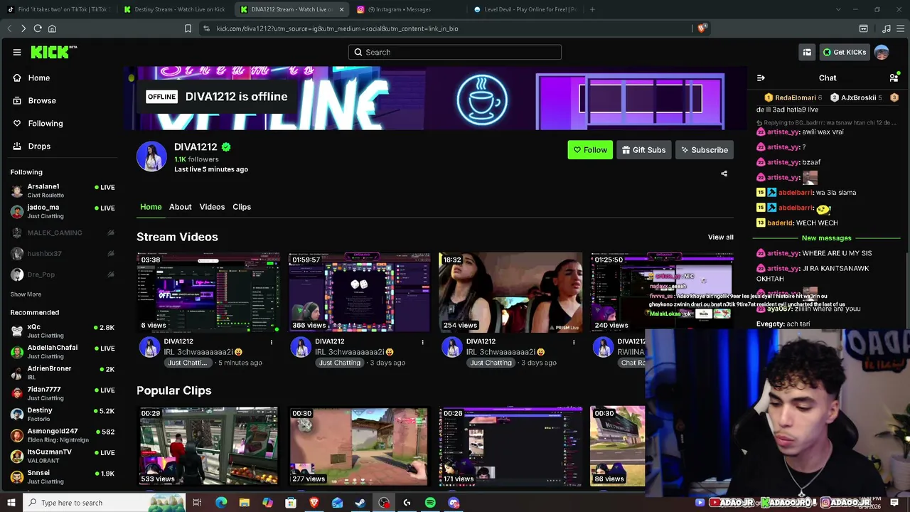Click the Brave Shields icon
Viewport: 910px width, 512px height.
[x=702, y=28]
